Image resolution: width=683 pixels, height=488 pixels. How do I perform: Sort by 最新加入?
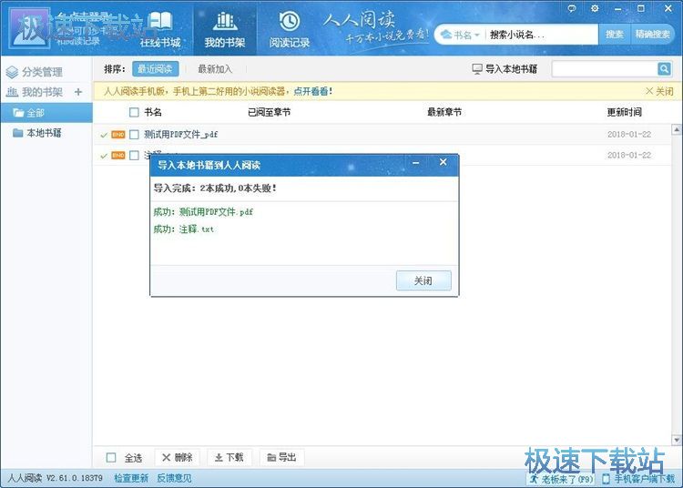pos(215,69)
